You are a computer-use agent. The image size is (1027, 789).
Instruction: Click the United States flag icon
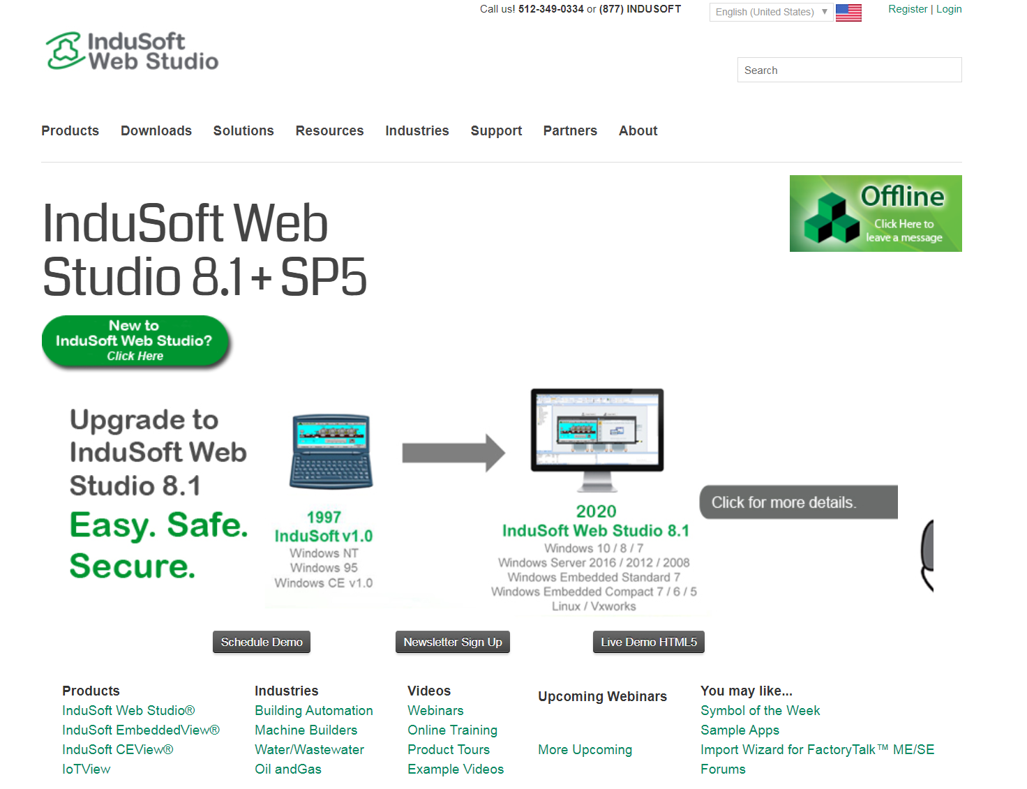click(x=848, y=13)
